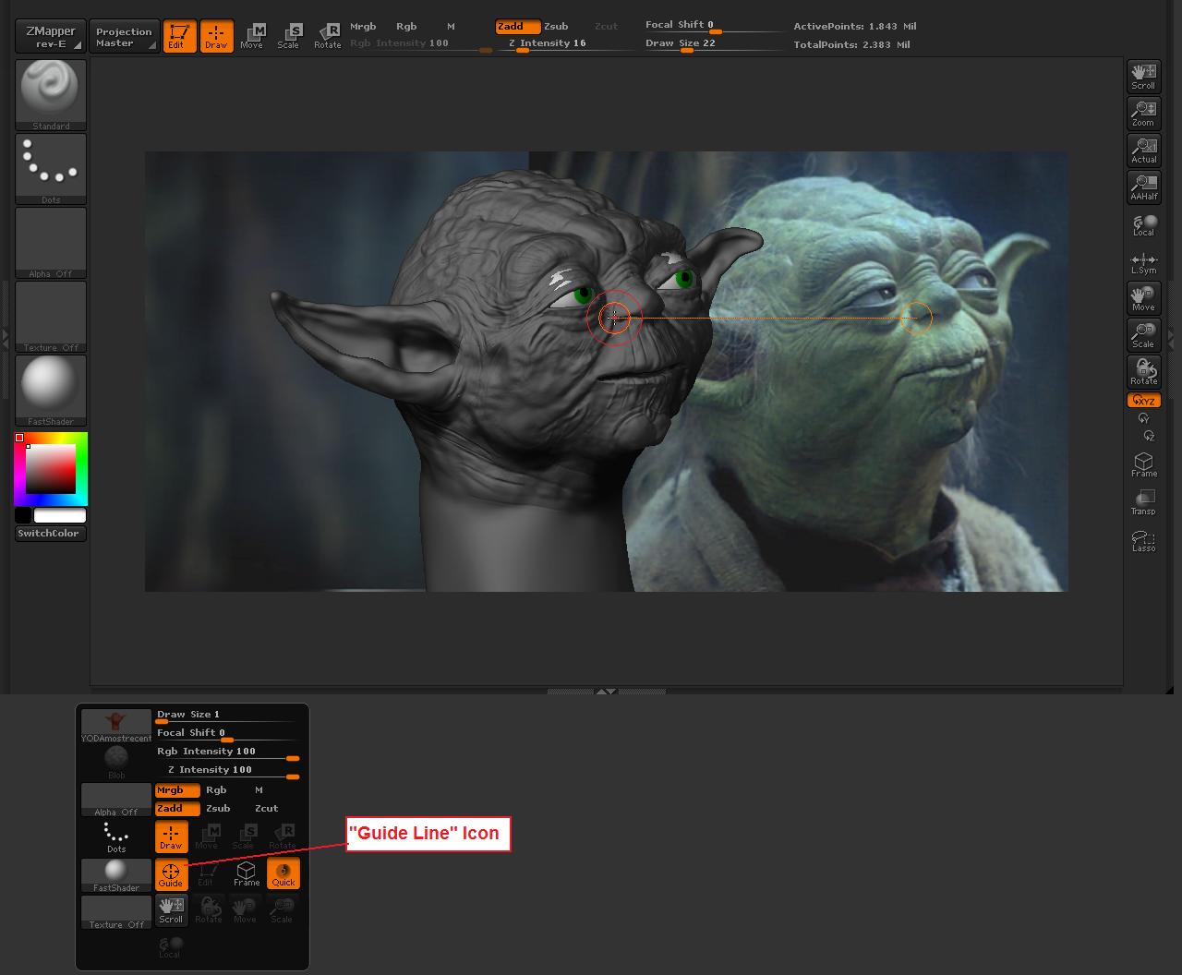This screenshot has height=975, width=1182.
Task: Expand the left tray divider arrow
Action: coord(5,341)
